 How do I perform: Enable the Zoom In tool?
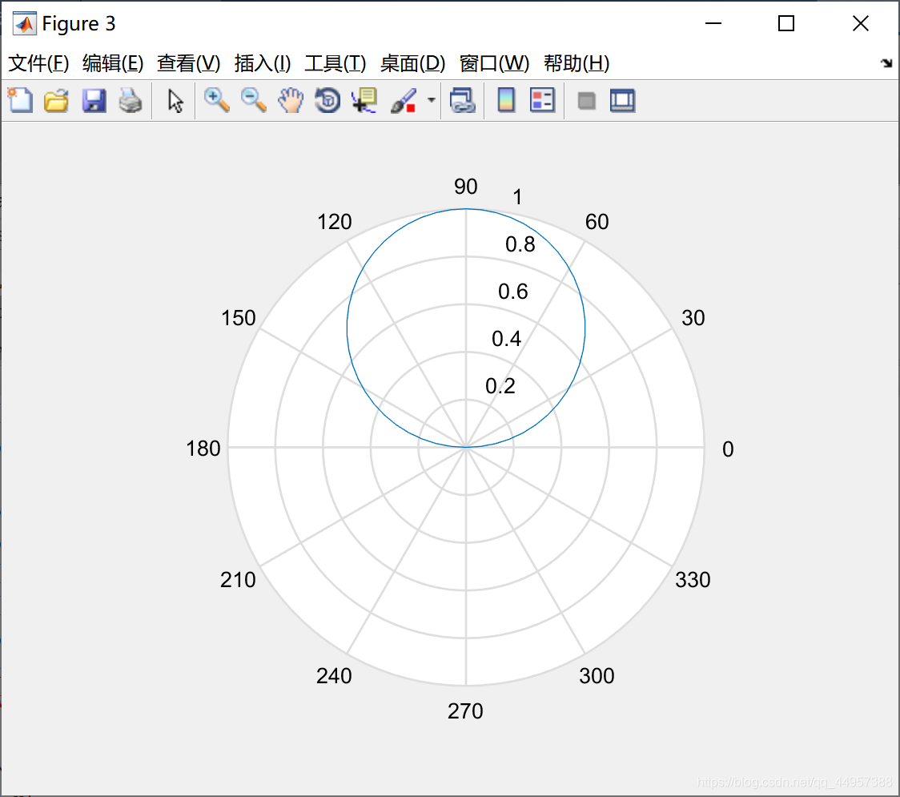[x=216, y=101]
